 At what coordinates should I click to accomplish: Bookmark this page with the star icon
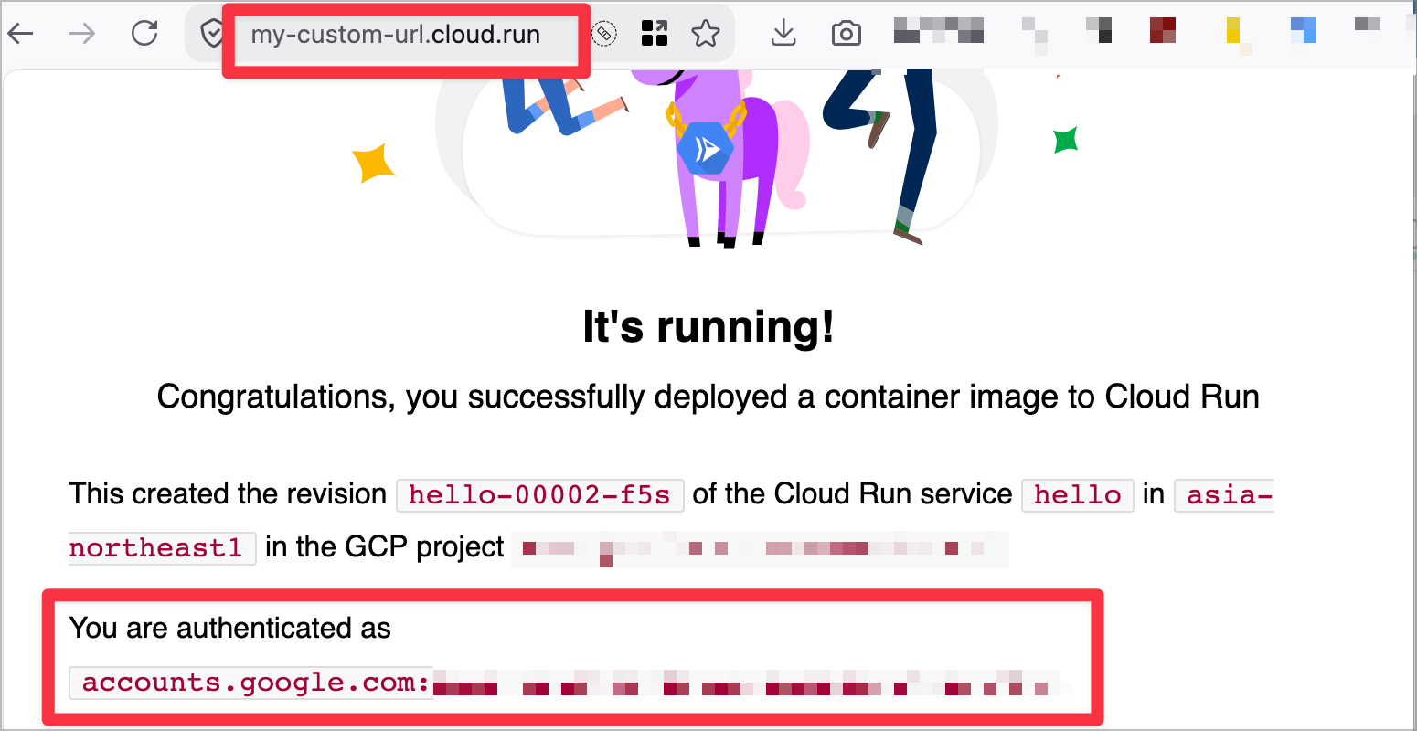tap(706, 34)
